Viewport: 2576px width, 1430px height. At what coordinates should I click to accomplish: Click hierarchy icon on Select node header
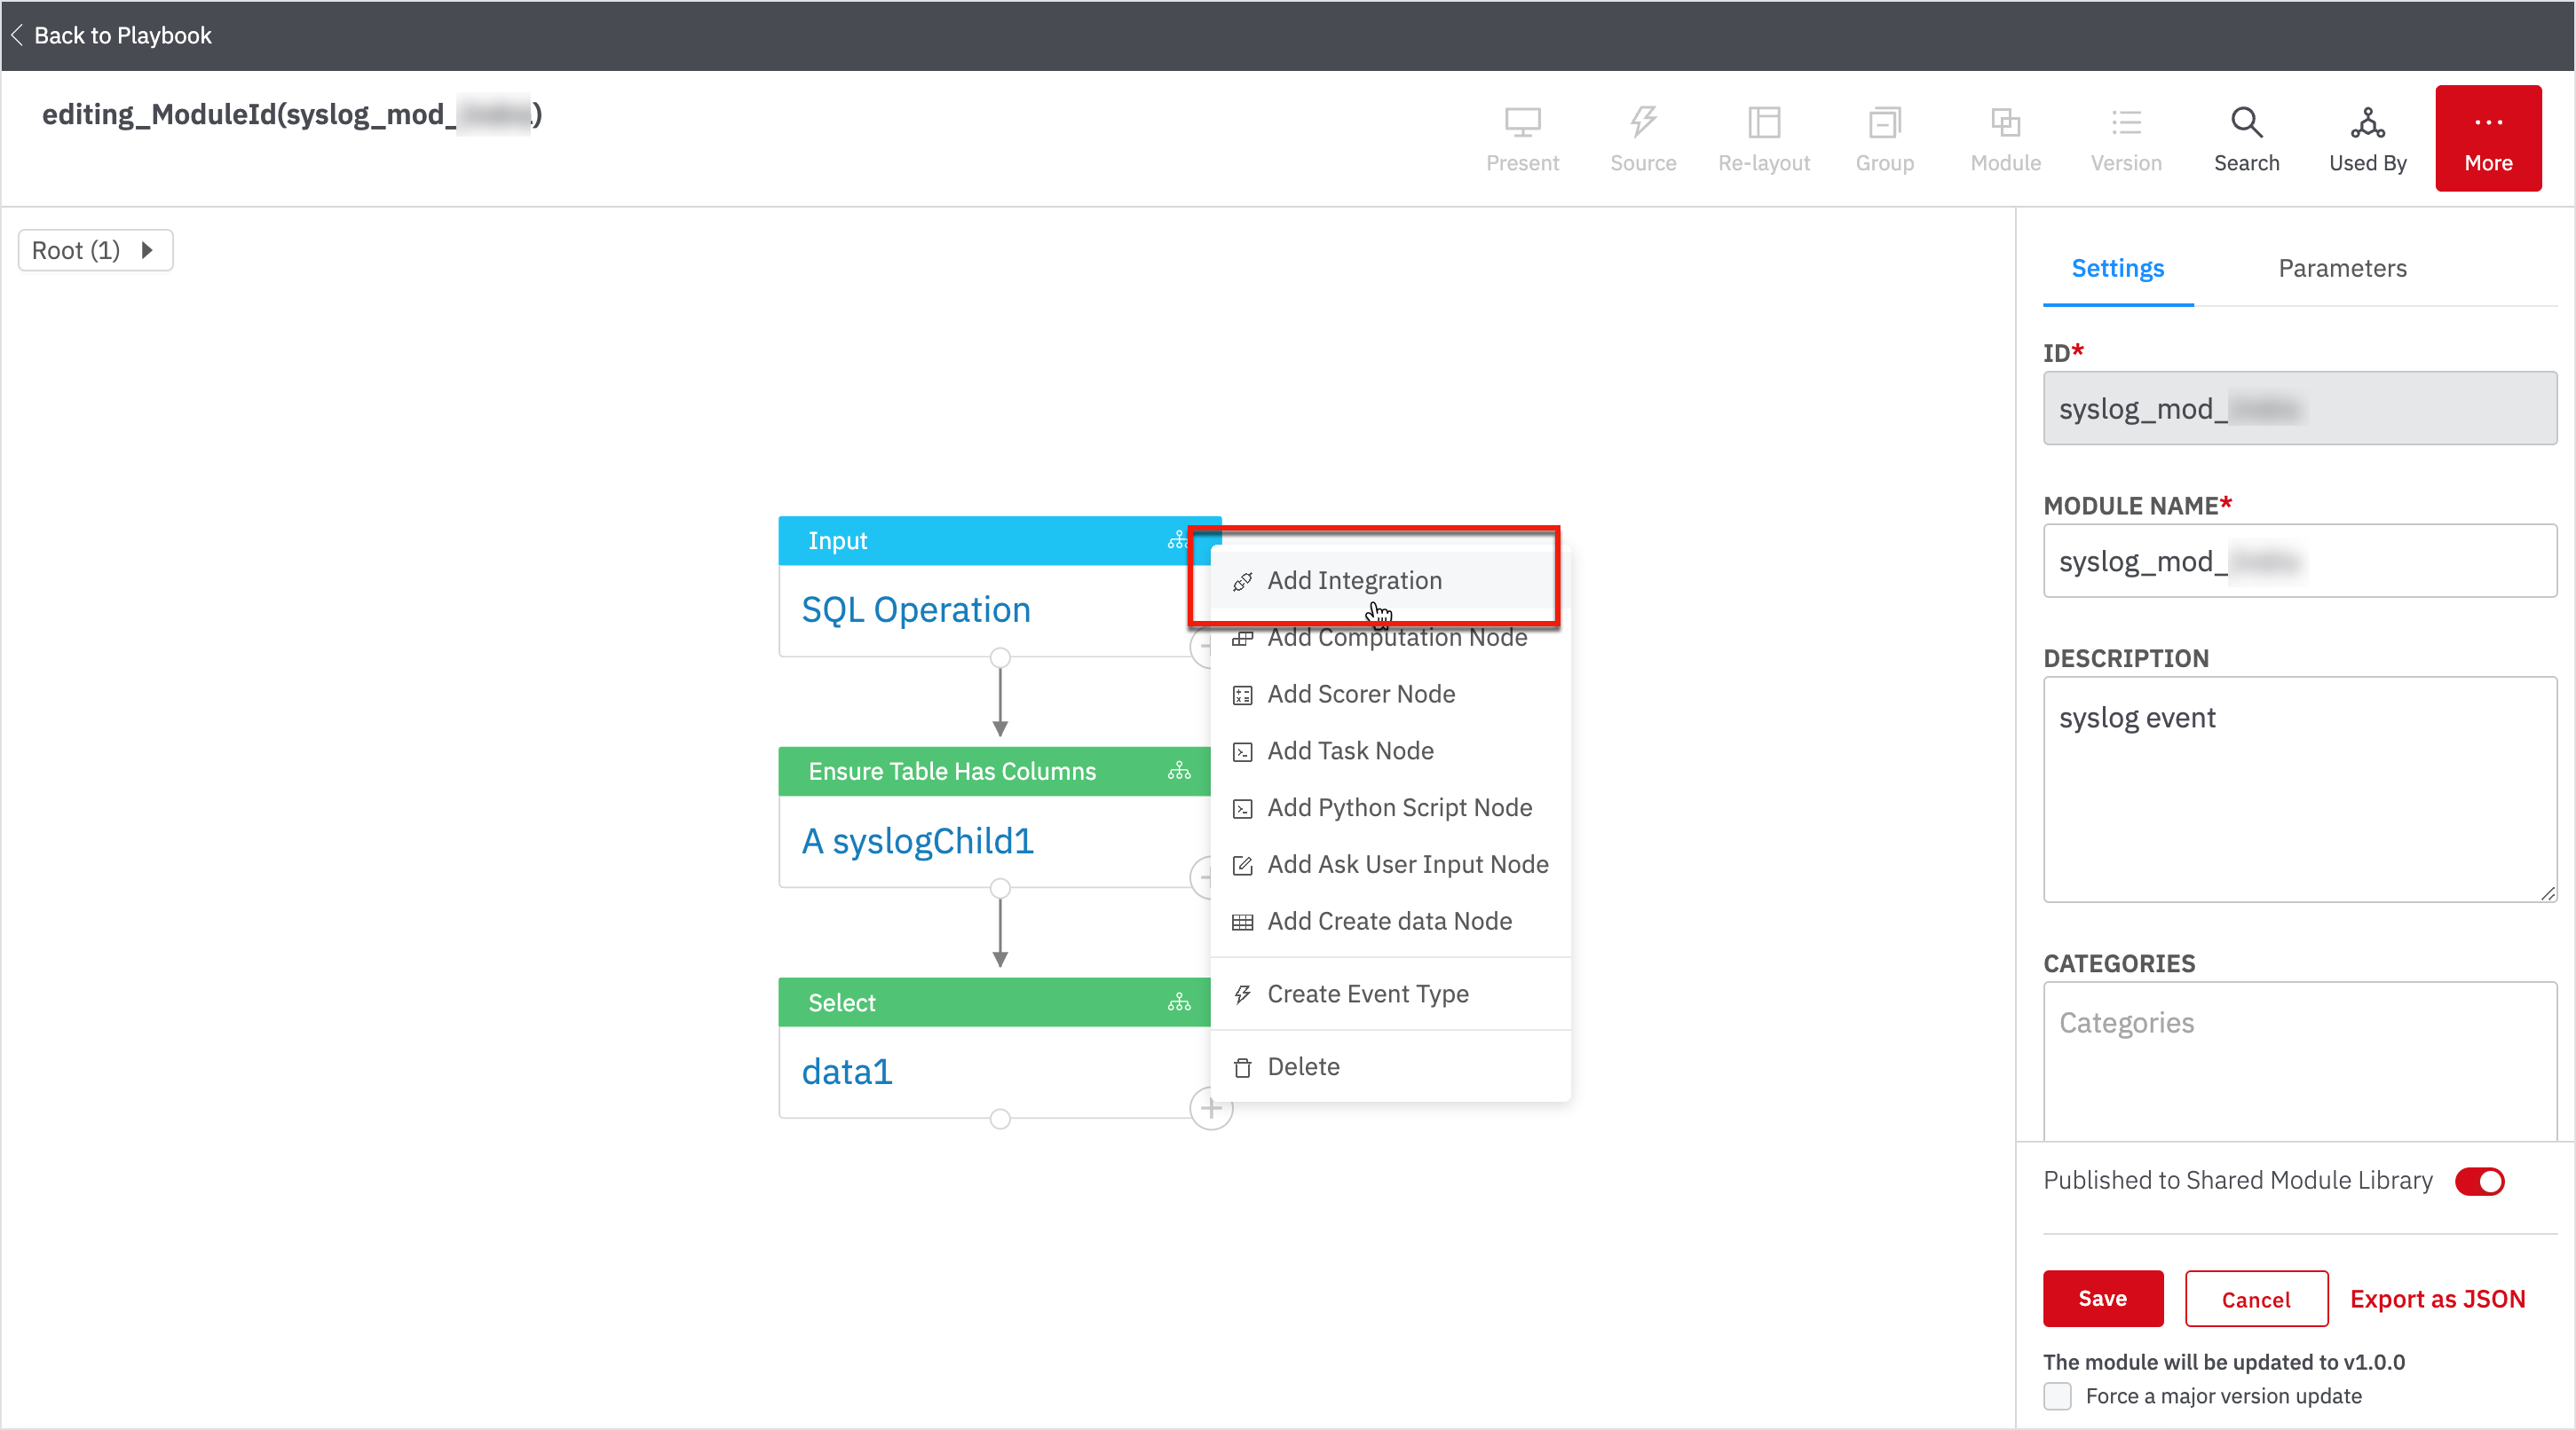click(1179, 1002)
